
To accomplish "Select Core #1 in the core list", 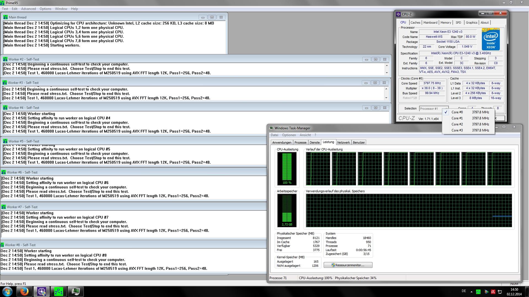I will tap(468, 118).
